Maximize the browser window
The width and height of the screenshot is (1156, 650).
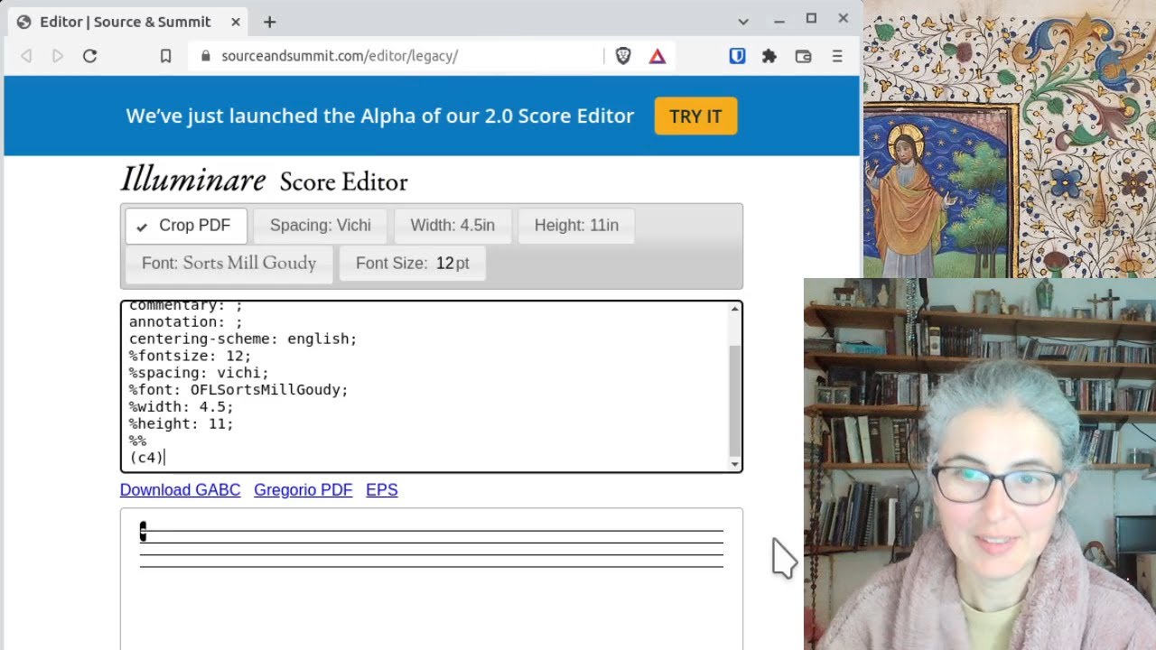811,19
